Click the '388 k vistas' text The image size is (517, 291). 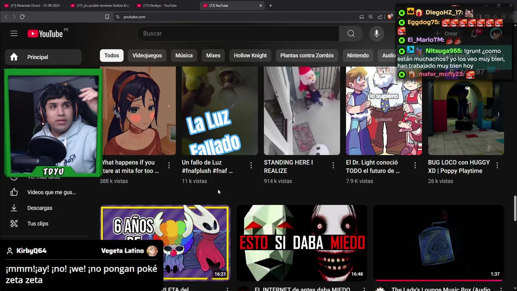coord(114,181)
